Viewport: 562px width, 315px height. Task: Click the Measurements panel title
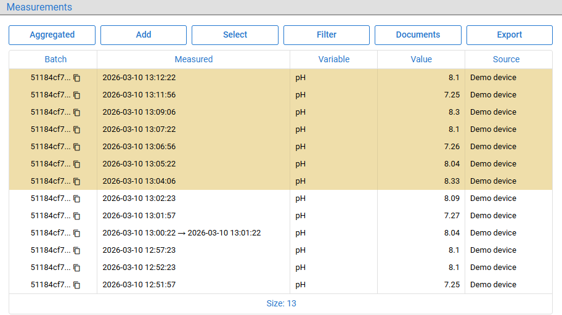[x=39, y=7]
